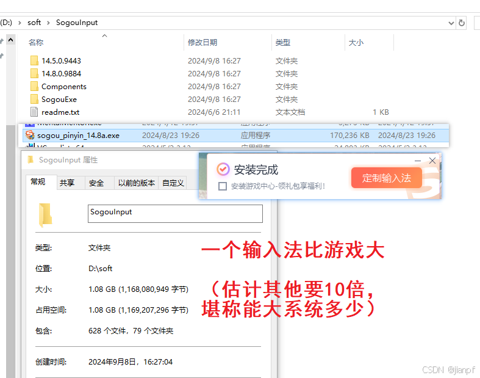Tick the 安装游戏中心 checkbox
The image size is (480, 378).
click(x=223, y=186)
